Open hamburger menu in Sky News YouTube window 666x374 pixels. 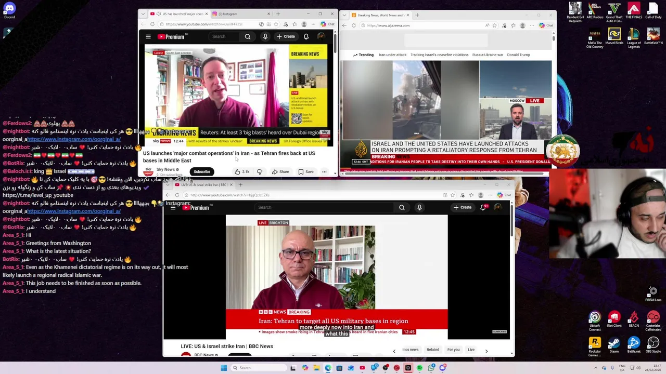coord(148,37)
